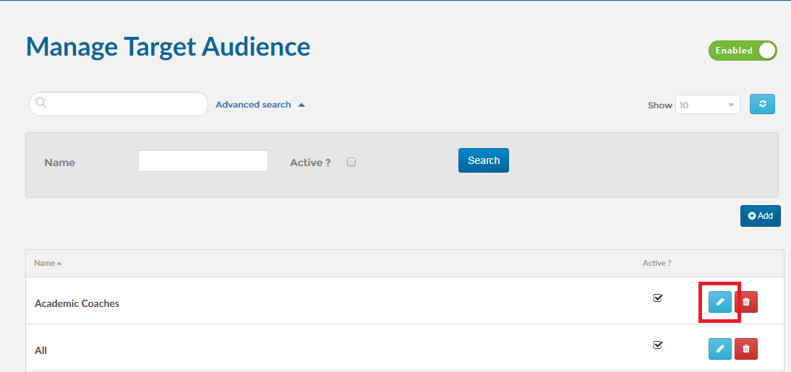Focus the Name filter text field
791x372 pixels.
tap(202, 161)
